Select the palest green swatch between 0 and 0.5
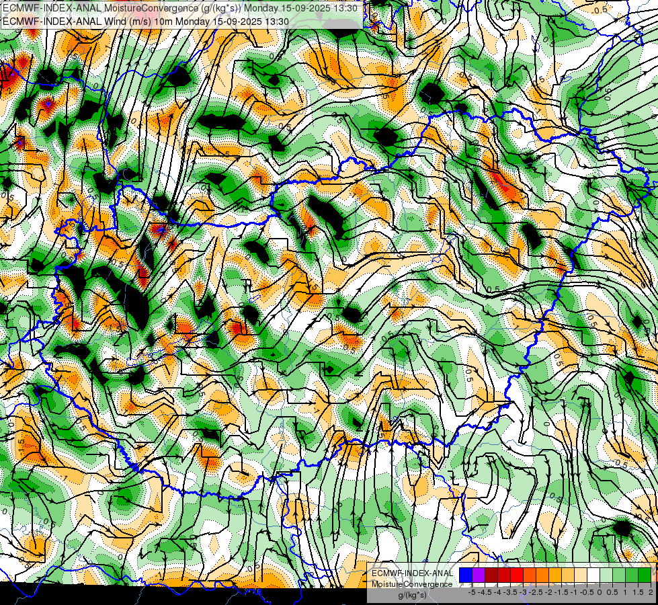This screenshot has height=605, width=658. (606, 575)
